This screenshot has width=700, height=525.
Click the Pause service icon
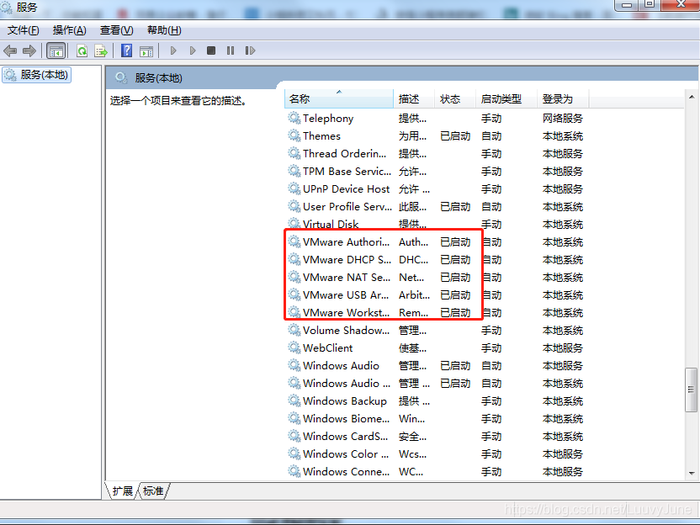point(231,50)
